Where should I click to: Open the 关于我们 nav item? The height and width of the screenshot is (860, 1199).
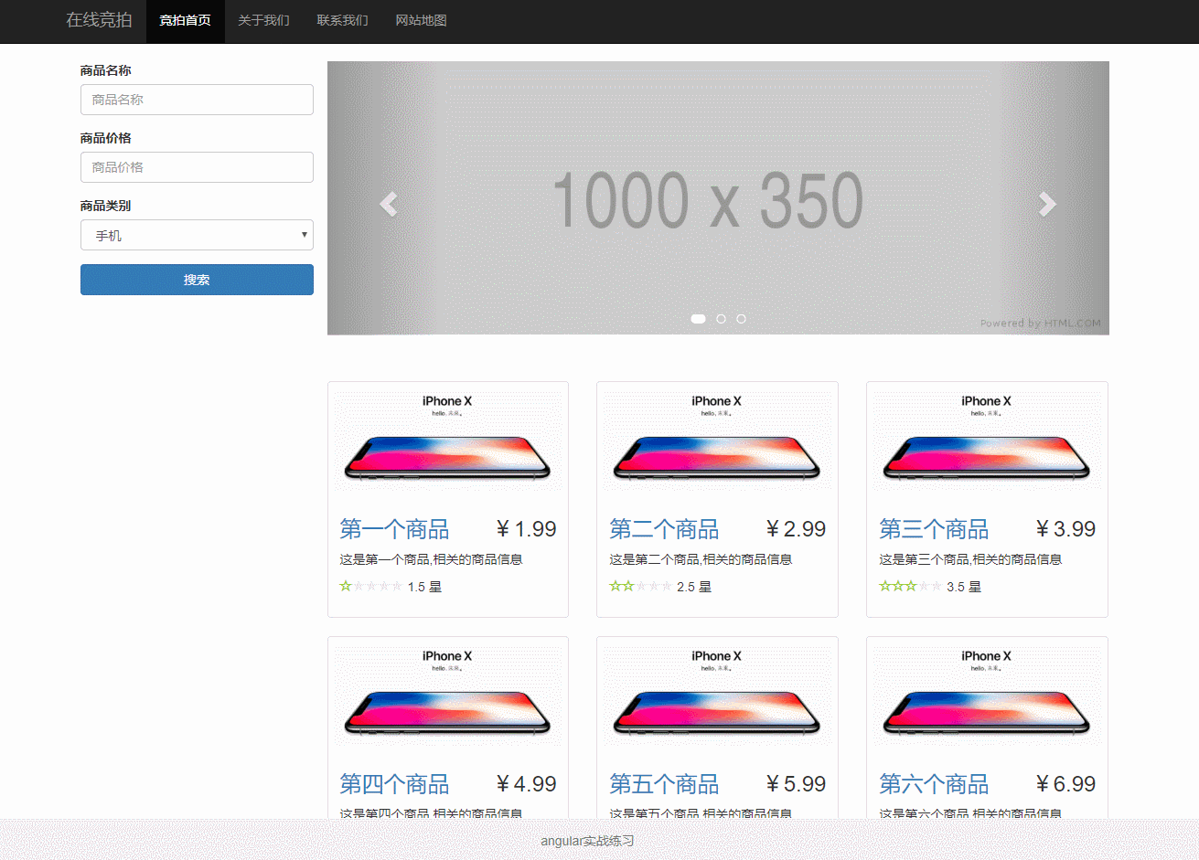tap(263, 20)
